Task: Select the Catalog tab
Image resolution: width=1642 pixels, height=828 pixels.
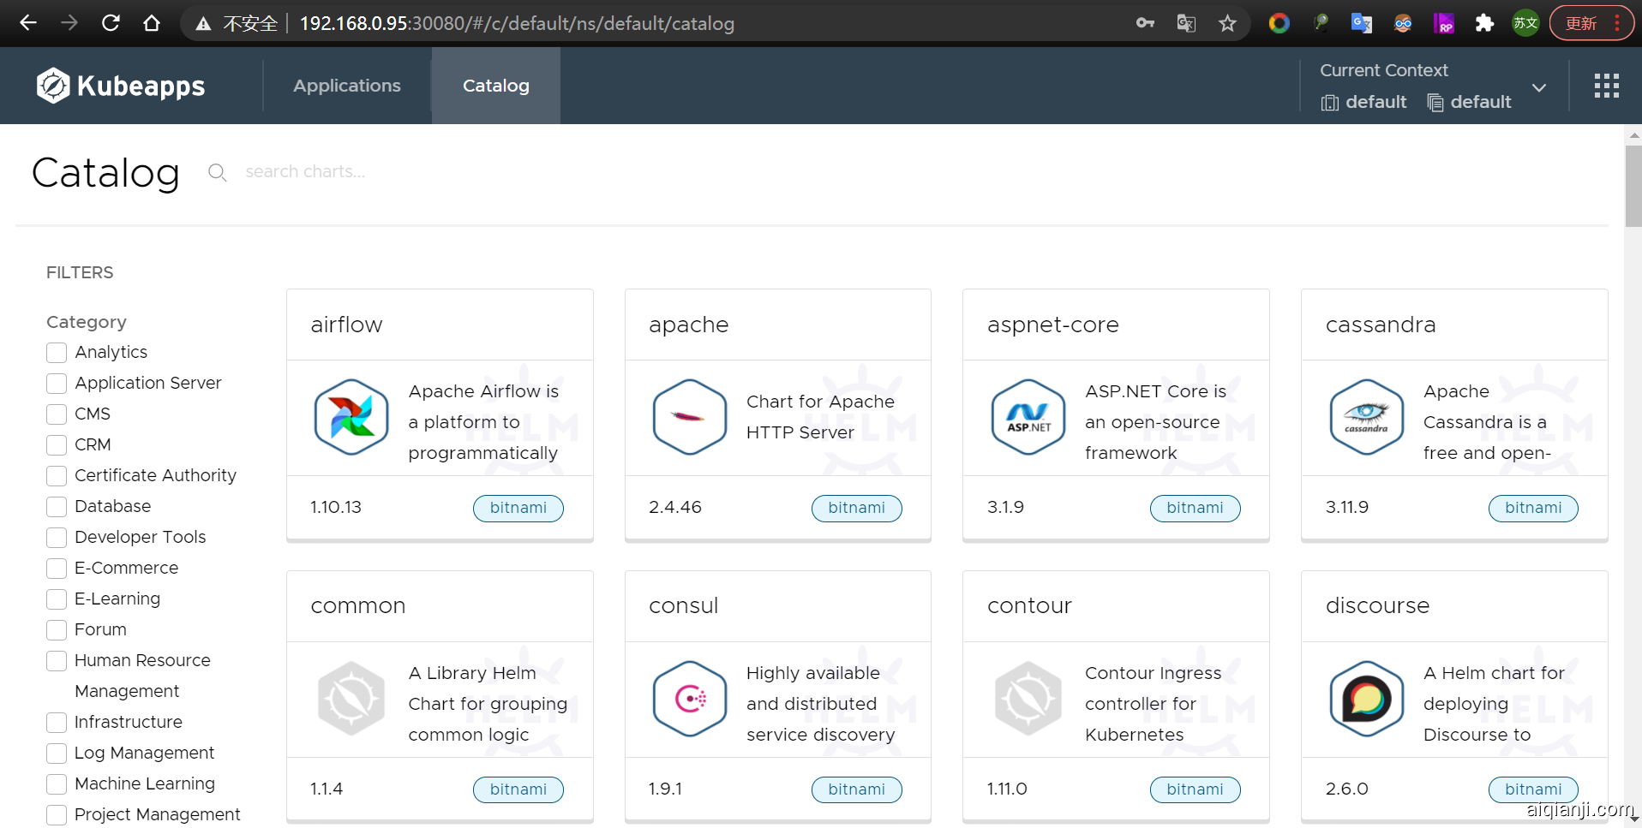Action: [x=495, y=86]
